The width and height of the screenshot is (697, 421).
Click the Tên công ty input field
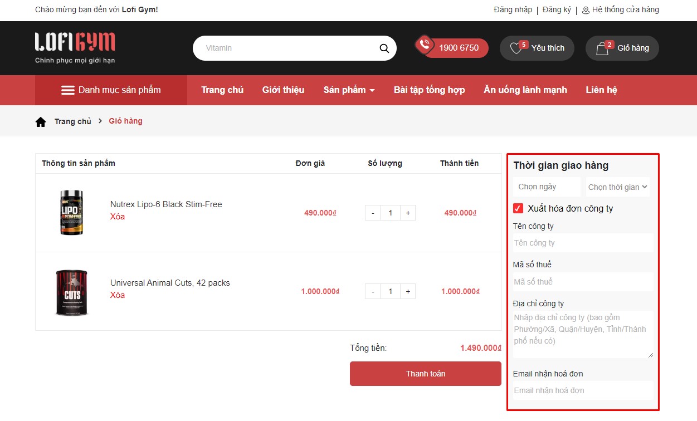pyautogui.click(x=583, y=243)
